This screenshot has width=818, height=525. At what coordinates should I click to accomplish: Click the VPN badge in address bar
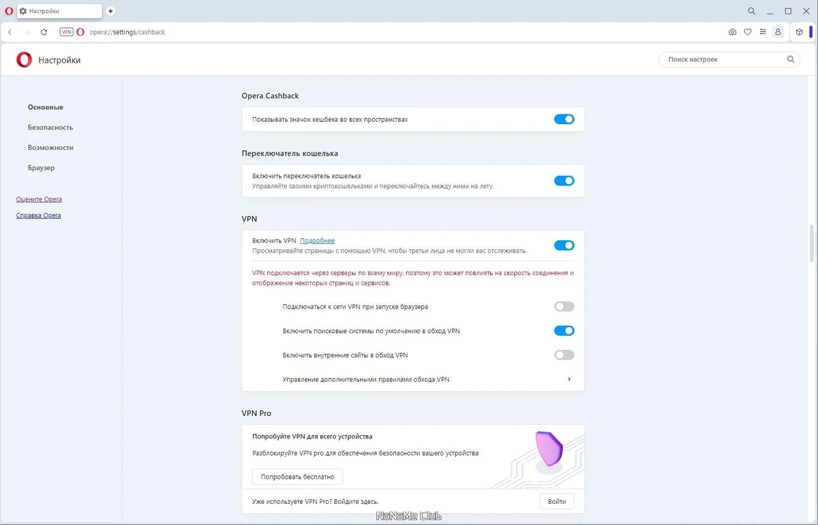(66, 32)
